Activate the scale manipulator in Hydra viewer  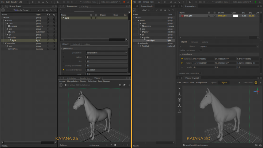click(x=179, y=106)
